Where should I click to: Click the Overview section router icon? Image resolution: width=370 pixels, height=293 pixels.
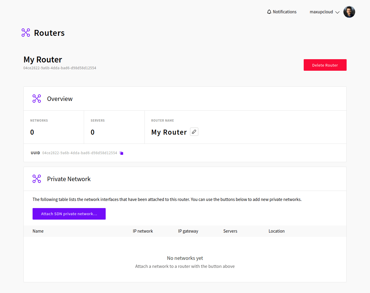(x=37, y=99)
